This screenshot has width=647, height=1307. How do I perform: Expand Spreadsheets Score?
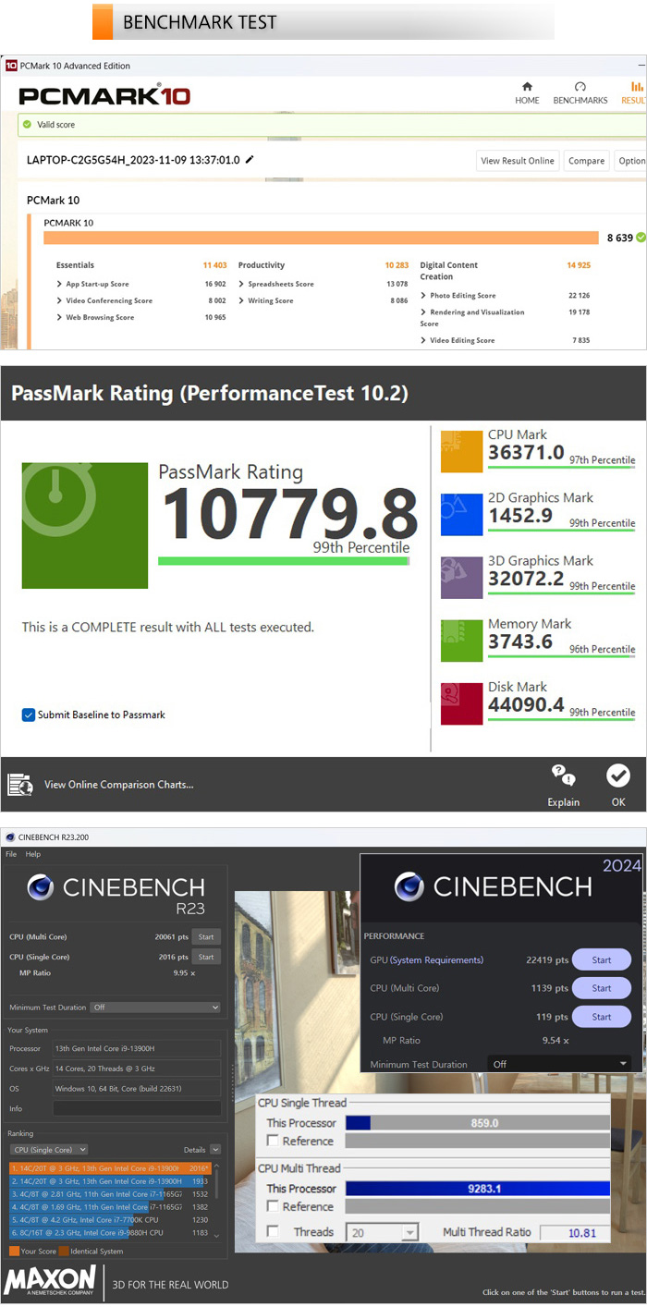pos(241,284)
